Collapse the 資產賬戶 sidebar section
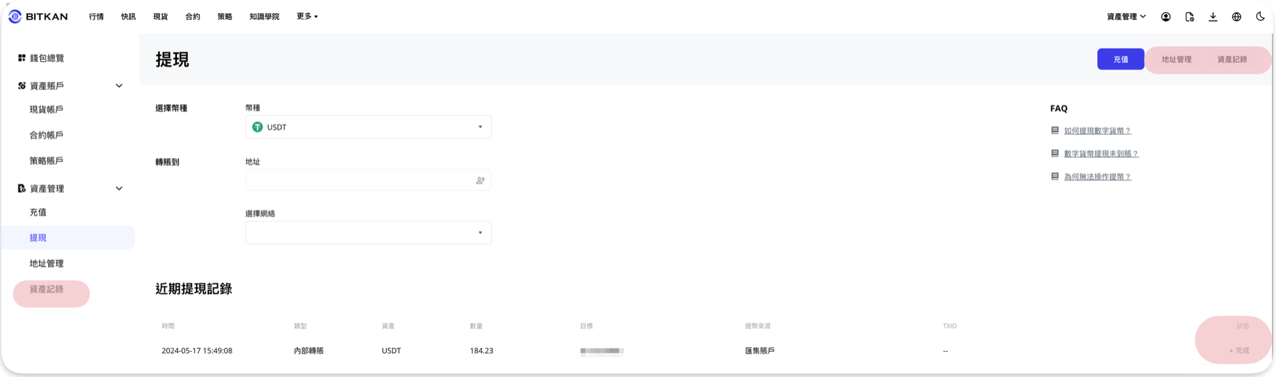The height and width of the screenshot is (377, 1276). pos(119,86)
